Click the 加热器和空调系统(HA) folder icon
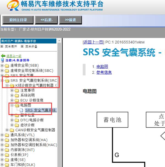Image resolution: width=165 pixels, height=167 pixels. click(x=7, y=140)
